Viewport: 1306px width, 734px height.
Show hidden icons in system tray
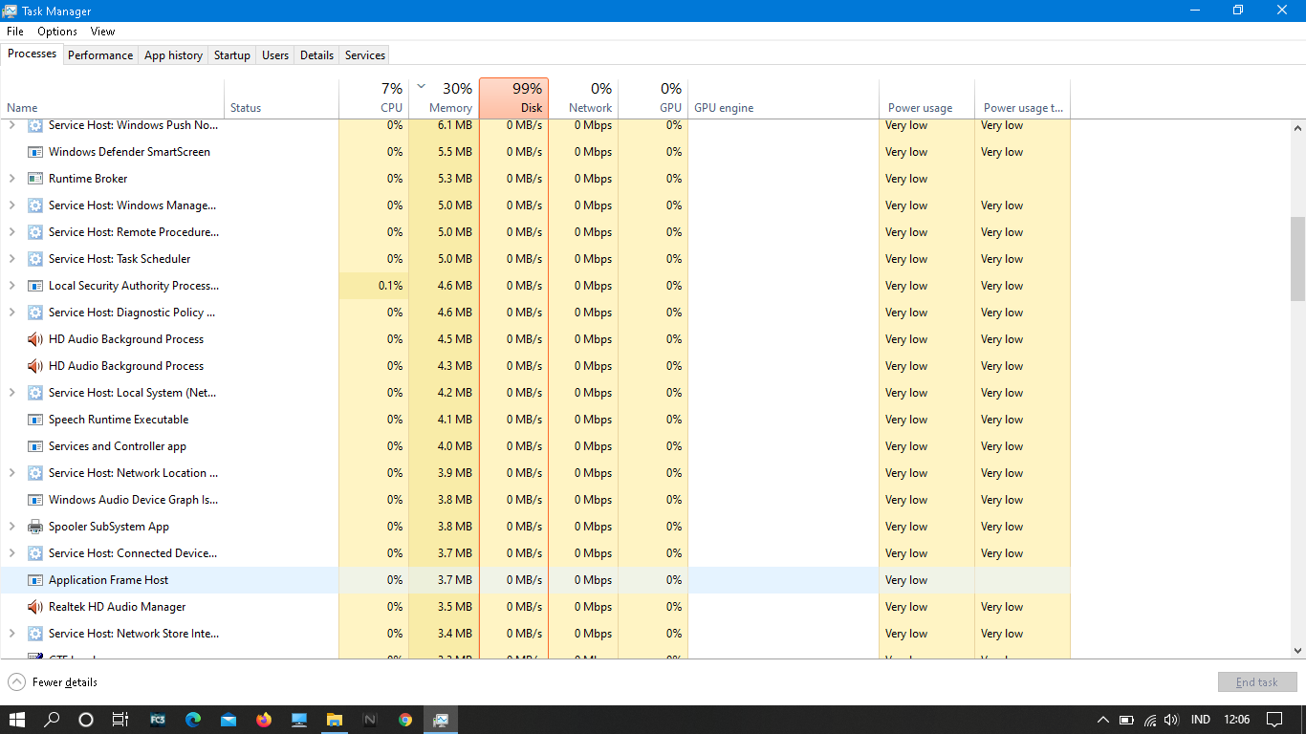click(1102, 720)
